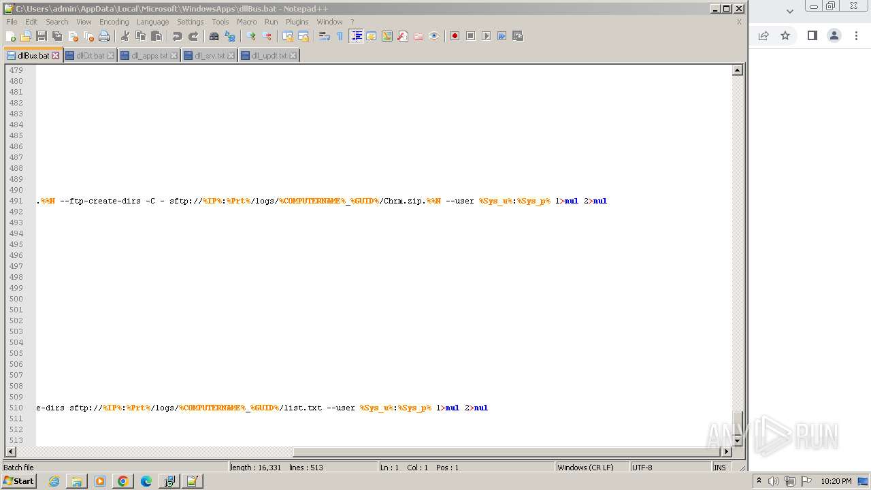
Task: Click the horizontal scrollbar left arrow
Action: [x=10, y=451]
